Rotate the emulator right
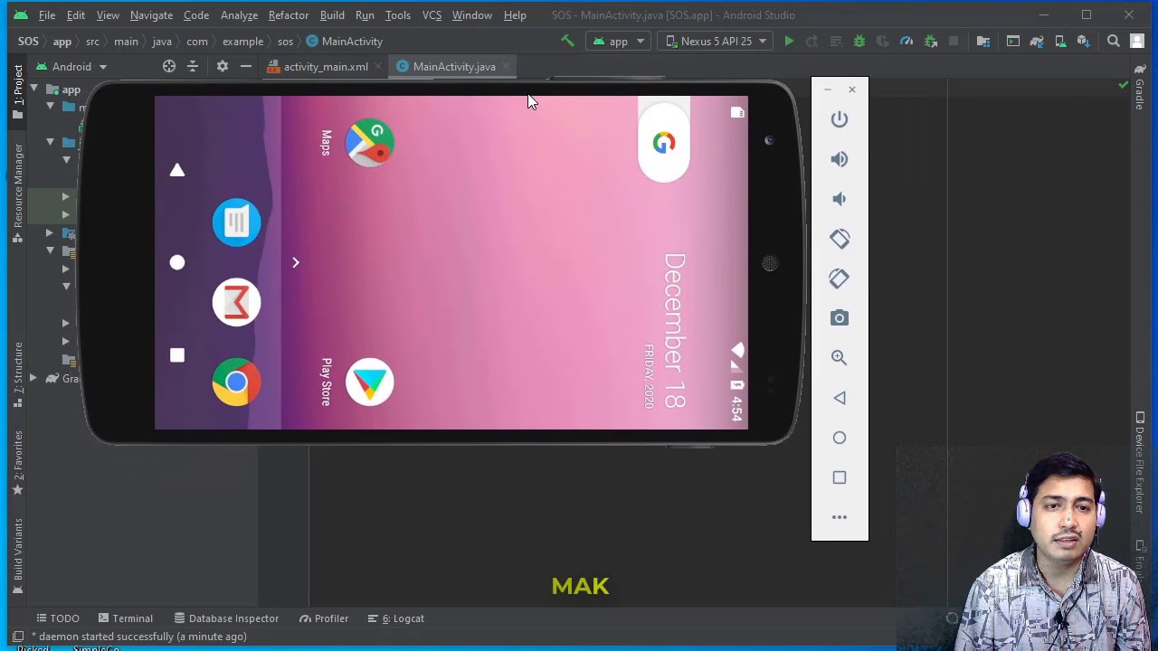Image resolution: width=1158 pixels, height=651 pixels. pos(840,278)
